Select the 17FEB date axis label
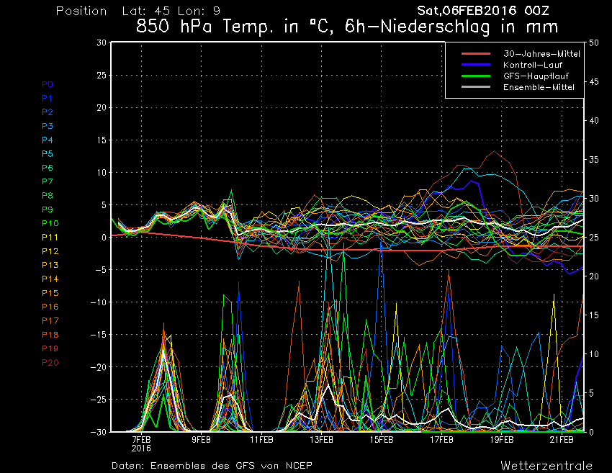This screenshot has height=473, width=612. tap(441, 439)
